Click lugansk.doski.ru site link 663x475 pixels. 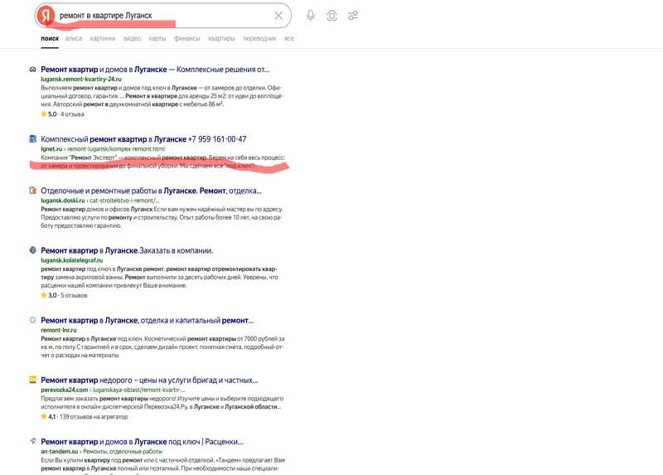(63, 201)
